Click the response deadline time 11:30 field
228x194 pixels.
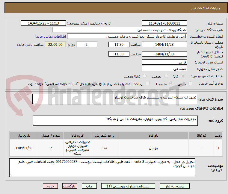pos(119,45)
